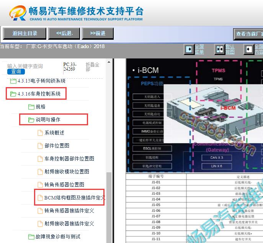This screenshot has height=243, width=263.
Task: Select table cell J1-05
Action: [x=156, y=205]
